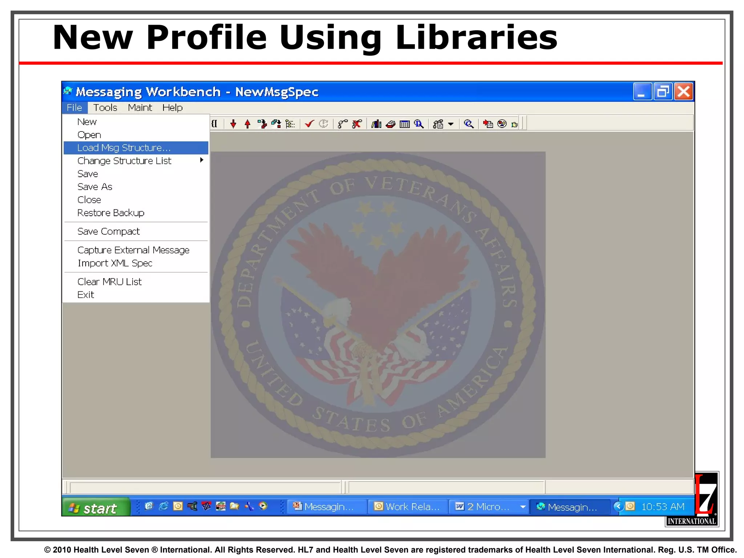
Task: Choose Save As in the File menu
Action: point(136,187)
